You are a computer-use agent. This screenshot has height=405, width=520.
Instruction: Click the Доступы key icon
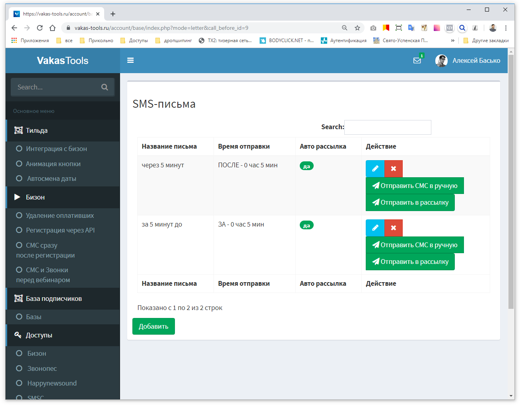pos(18,335)
